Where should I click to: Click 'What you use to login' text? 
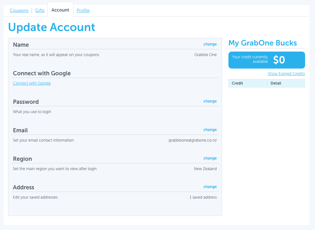click(32, 112)
